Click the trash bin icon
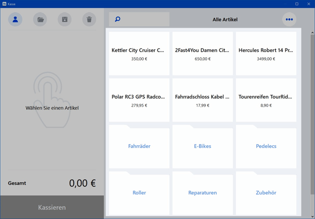Viewport: 315px width, 219px height. click(x=89, y=19)
